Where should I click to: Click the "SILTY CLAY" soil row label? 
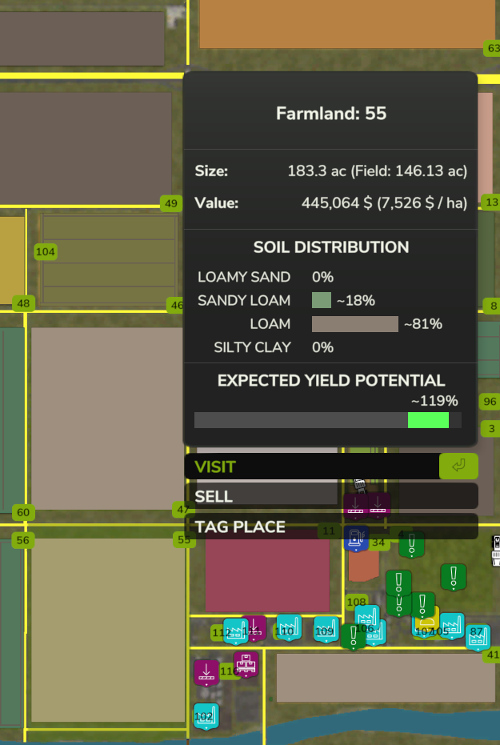click(252, 347)
